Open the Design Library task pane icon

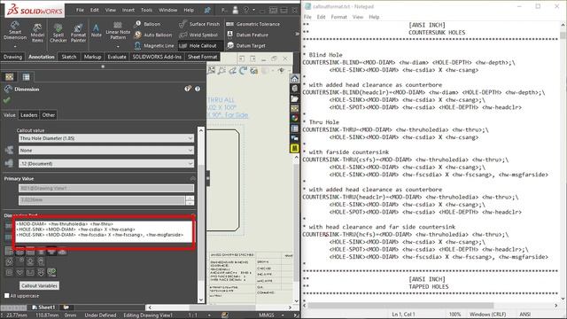click(x=295, y=89)
